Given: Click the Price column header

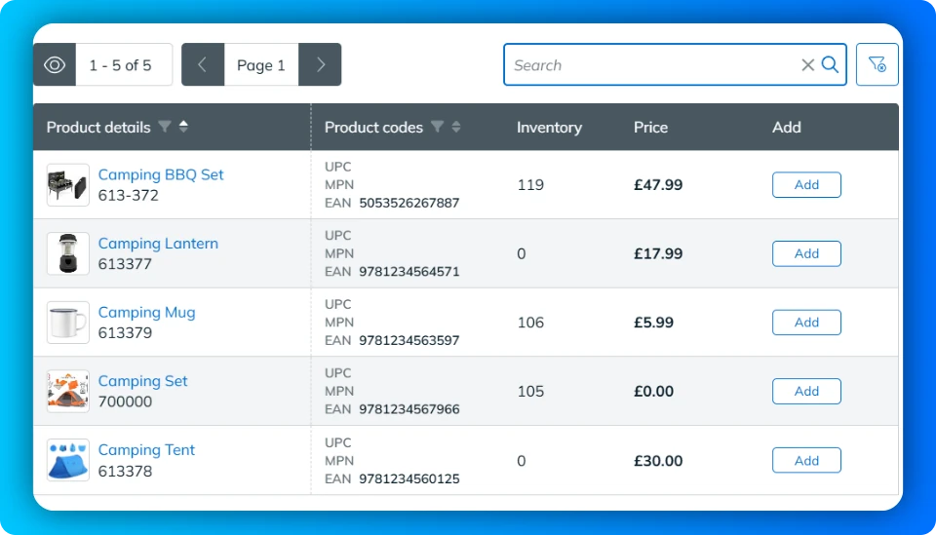Looking at the screenshot, I should (650, 127).
